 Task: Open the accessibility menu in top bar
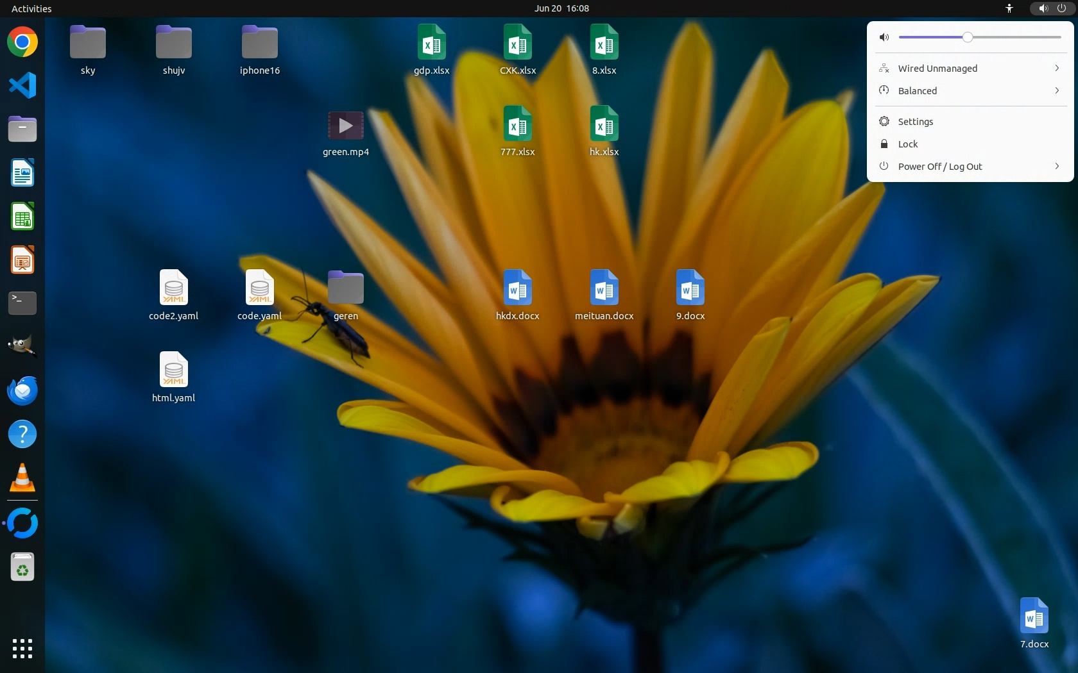pos(1009,8)
